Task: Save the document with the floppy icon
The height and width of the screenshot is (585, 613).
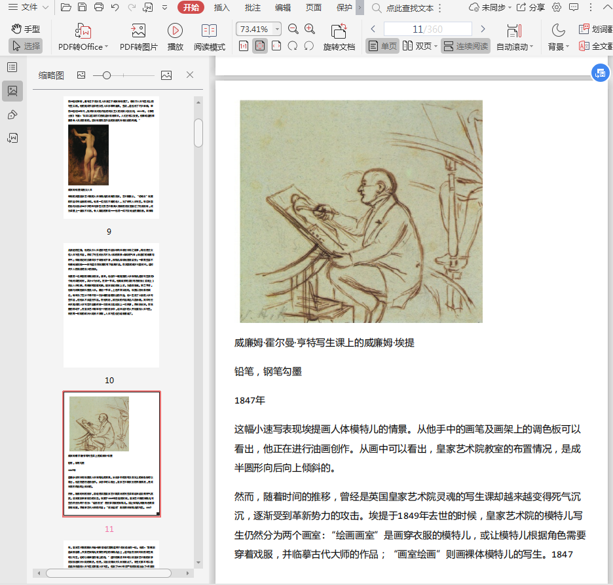Action: click(82, 7)
